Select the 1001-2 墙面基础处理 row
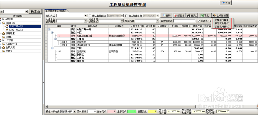This screenshot has width=258, height=115. click(151, 45)
